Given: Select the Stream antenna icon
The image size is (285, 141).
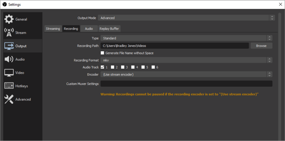Looking at the screenshot, I should [9, 32].
